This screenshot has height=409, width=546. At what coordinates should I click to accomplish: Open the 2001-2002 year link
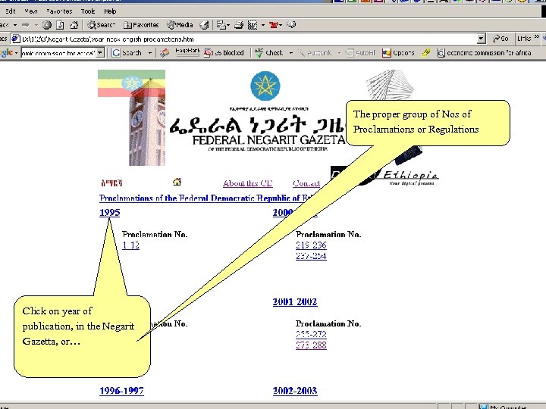point(295,301)
